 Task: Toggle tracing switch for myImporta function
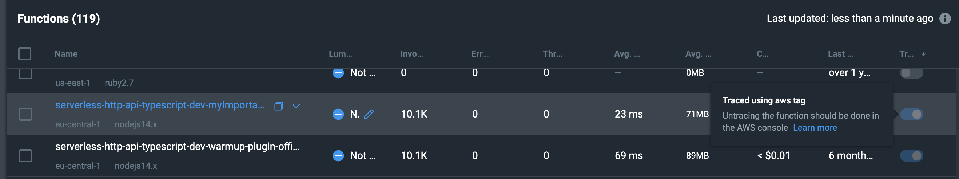(911, 114)
